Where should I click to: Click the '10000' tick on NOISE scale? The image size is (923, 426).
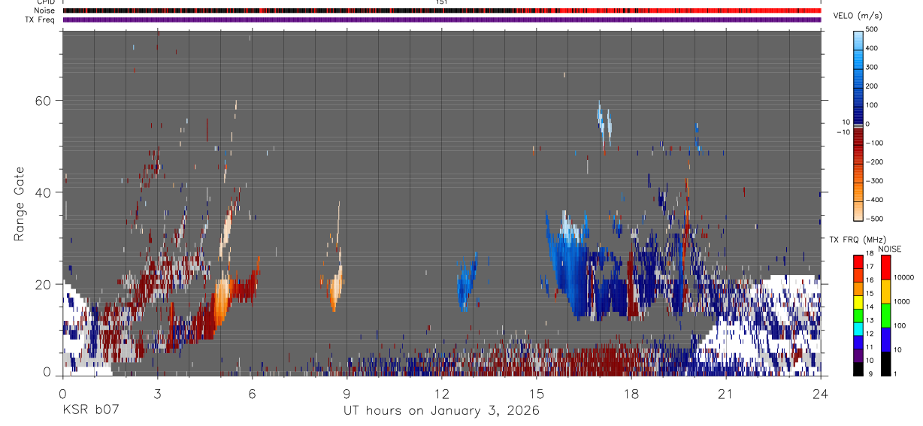[903, 277]
